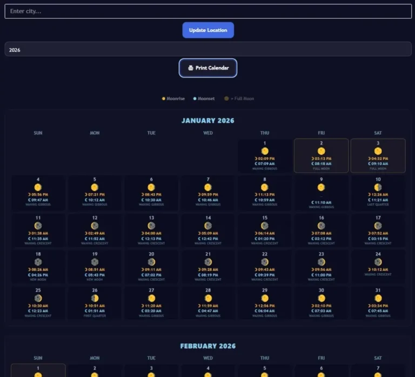Click the moon icon on January 16
415x377 pixels.
[x=322, y=226]
